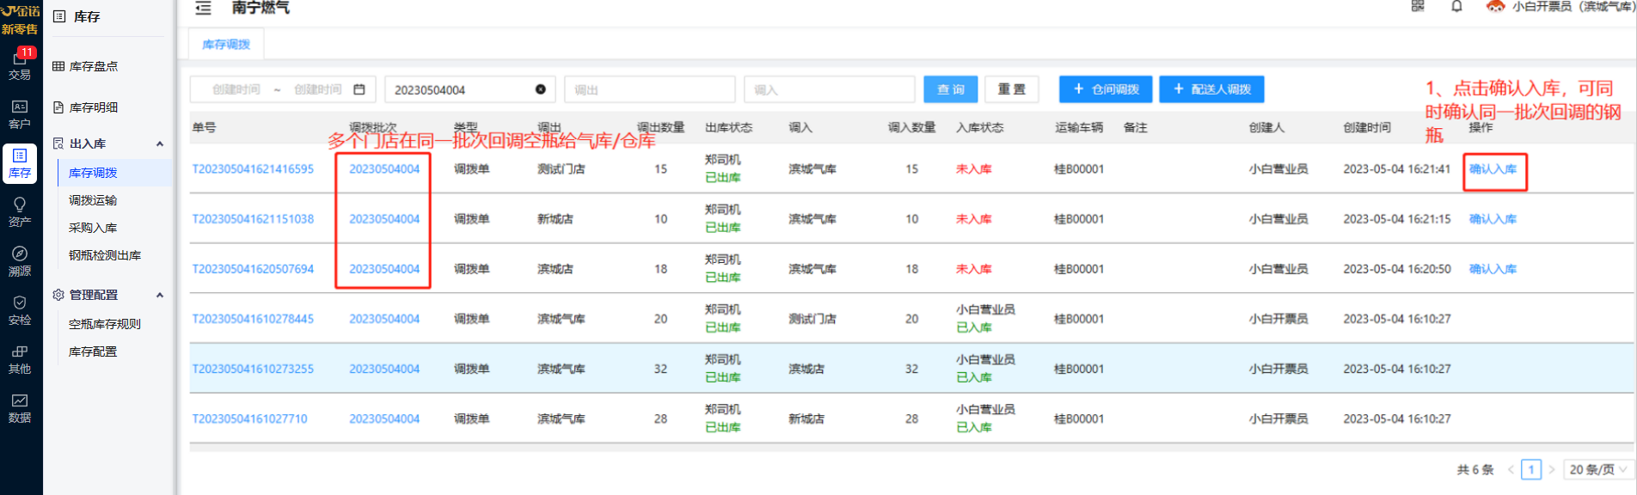Click the 小白开票员 (滨城气库) user name

click(x=1572, y=6)
